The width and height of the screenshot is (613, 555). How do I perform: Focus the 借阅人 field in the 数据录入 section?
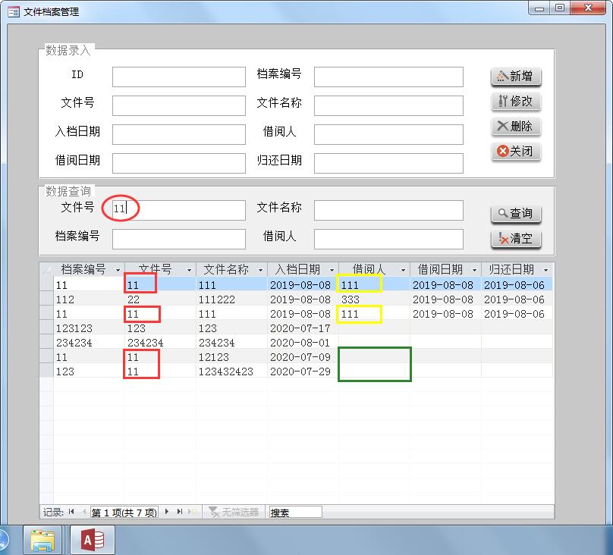click(388, 134)
